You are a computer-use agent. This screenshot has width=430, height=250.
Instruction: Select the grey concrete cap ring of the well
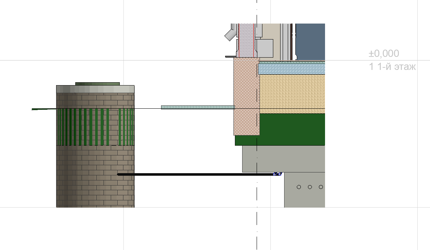[x=95, y=89]
